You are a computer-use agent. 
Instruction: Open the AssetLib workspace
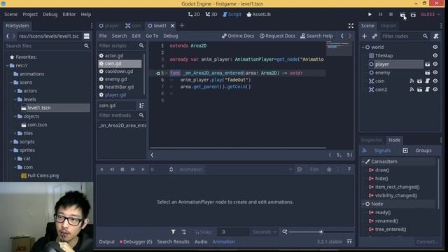point(258,14)
